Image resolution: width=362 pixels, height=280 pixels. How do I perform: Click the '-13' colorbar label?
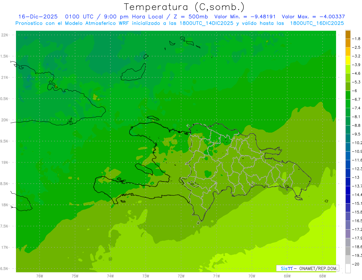pos(356,177)
